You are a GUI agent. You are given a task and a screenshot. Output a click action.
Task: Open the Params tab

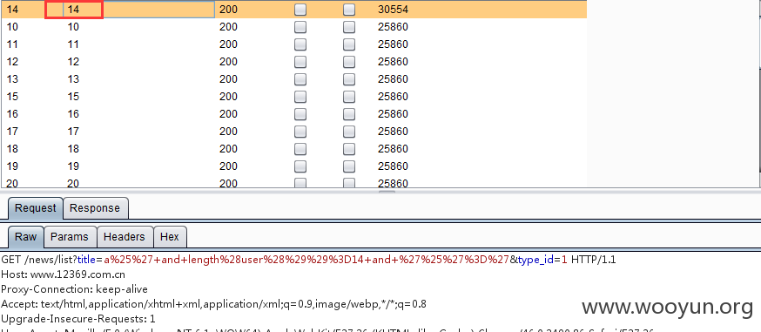coord(70,237)
